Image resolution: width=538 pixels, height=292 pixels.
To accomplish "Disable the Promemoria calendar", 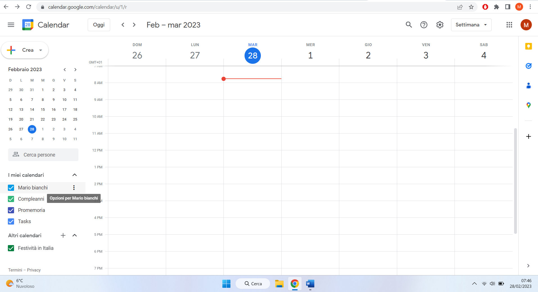I will 11,210.
